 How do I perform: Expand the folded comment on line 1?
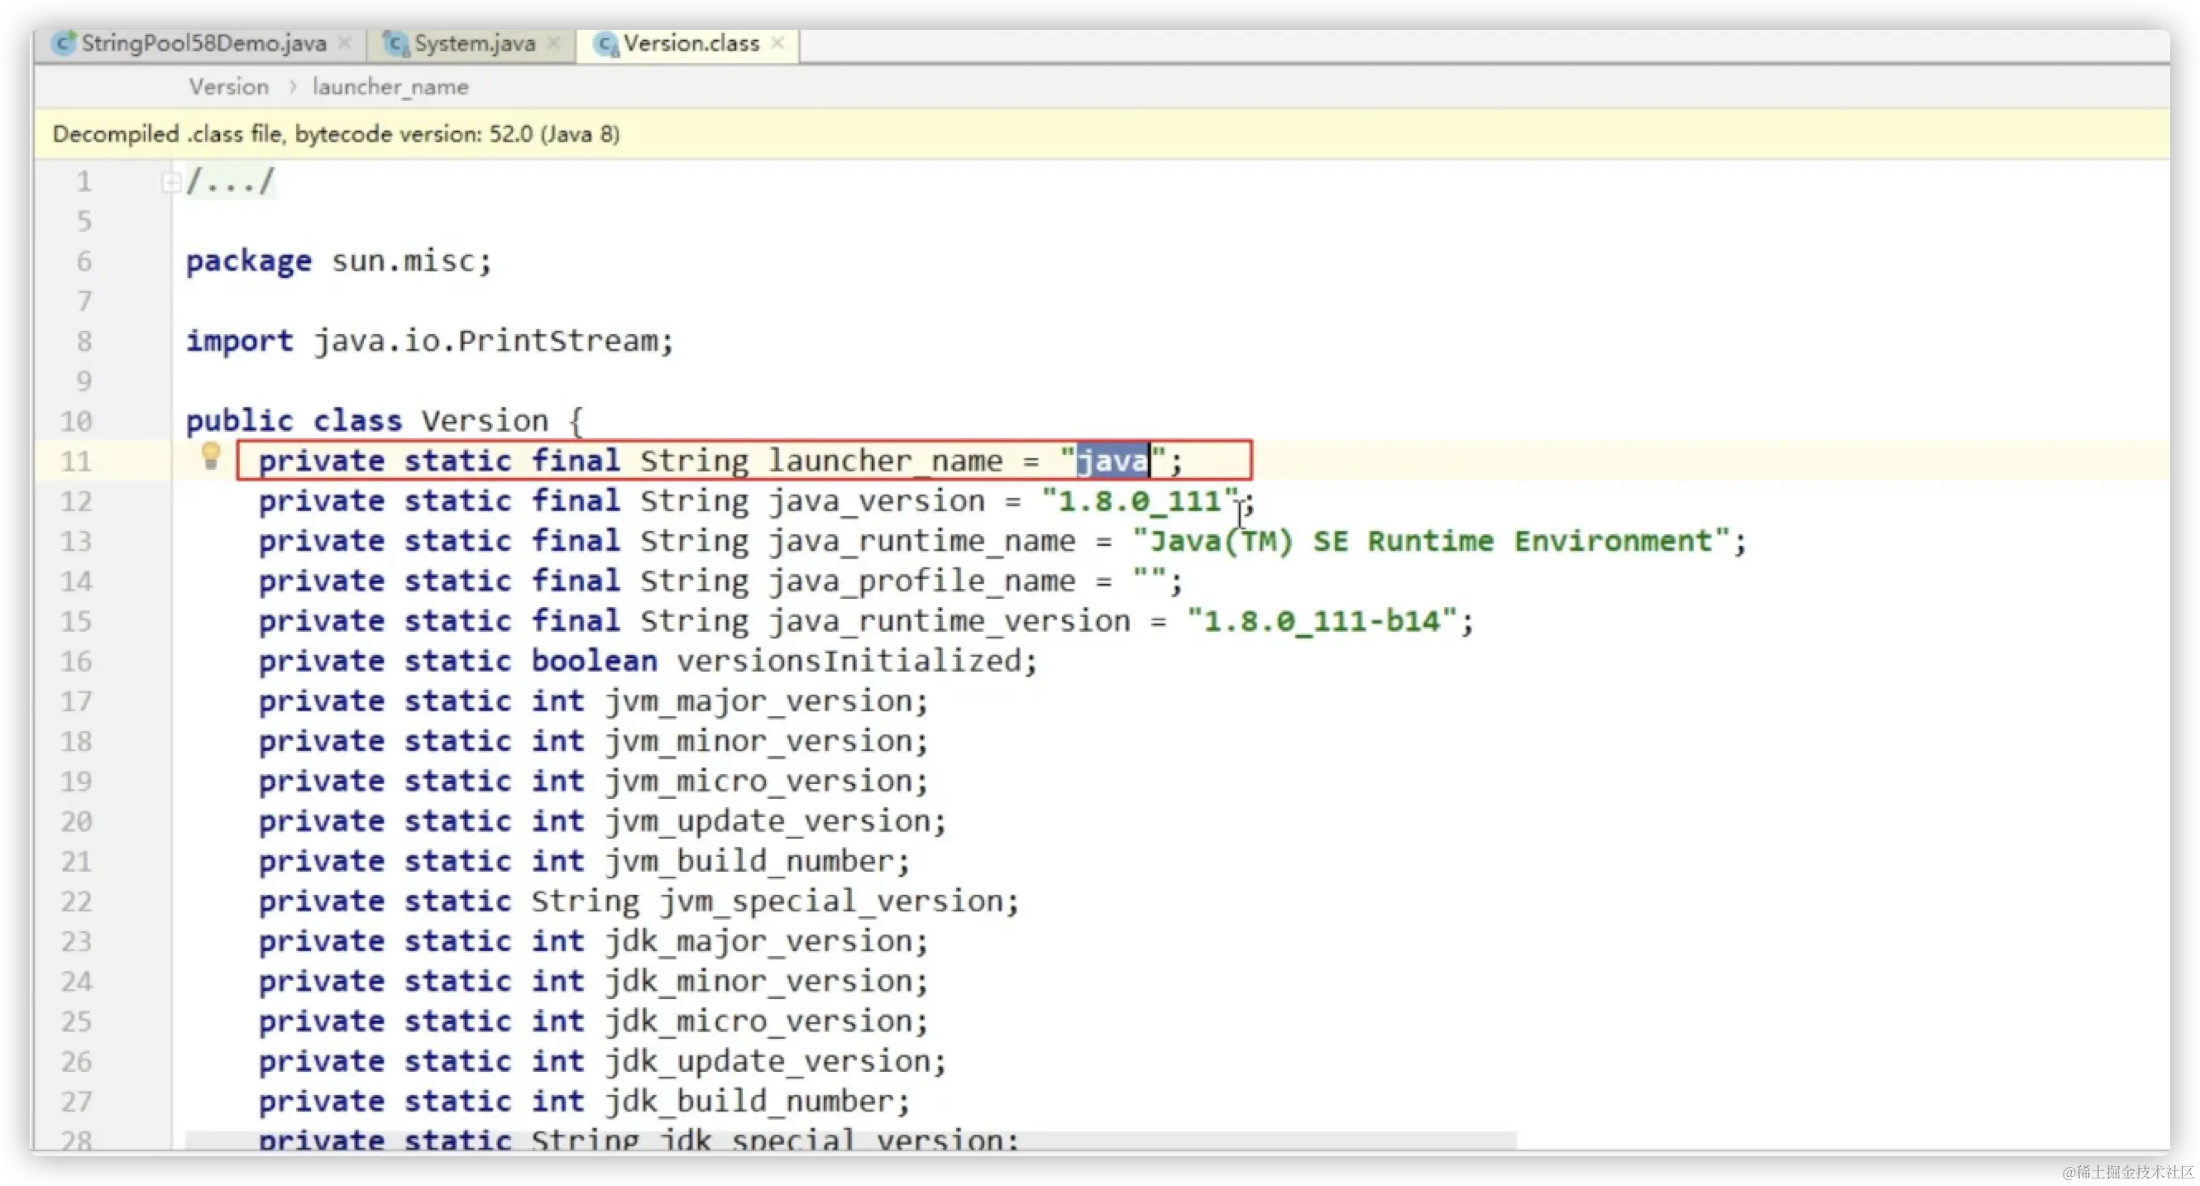171,182
